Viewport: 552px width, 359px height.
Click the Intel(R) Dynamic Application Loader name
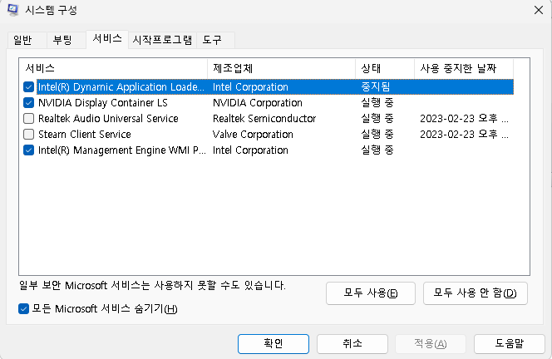pyautogui.click(x=121, y=87)
